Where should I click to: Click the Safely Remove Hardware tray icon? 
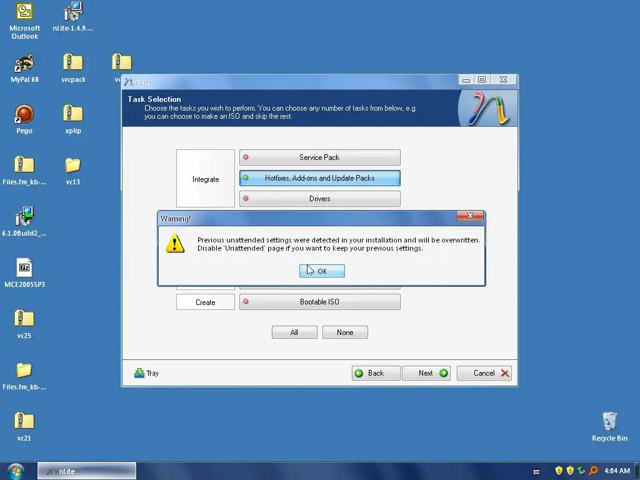(581, 471)
